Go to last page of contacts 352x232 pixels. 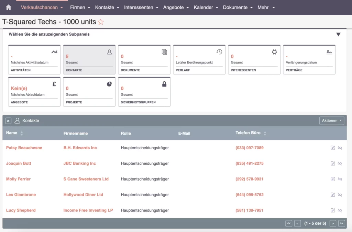point(341,223)
